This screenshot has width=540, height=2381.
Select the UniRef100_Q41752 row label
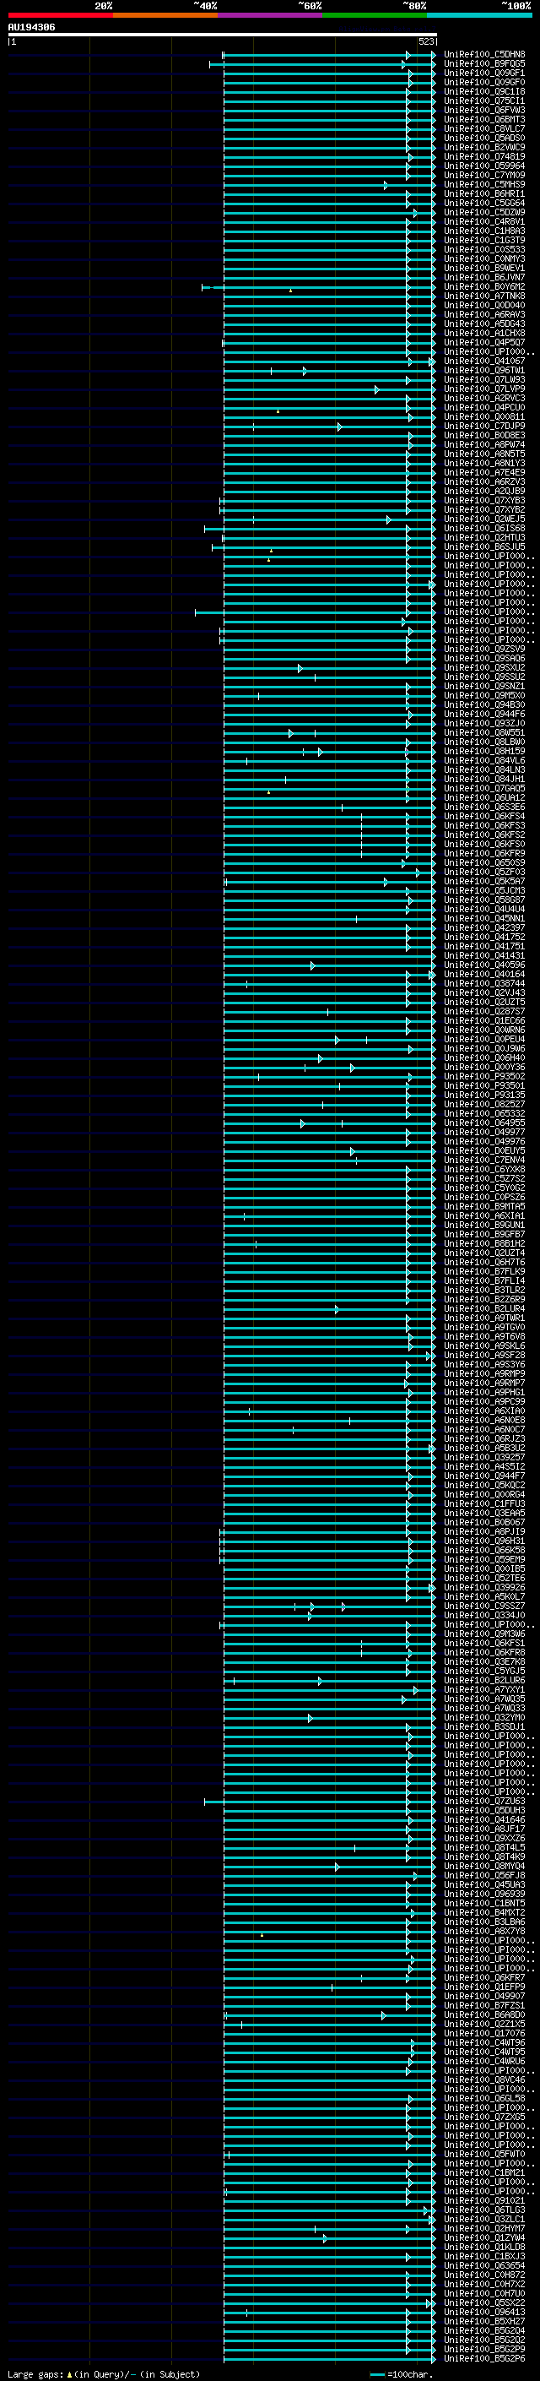click(483, 938)
